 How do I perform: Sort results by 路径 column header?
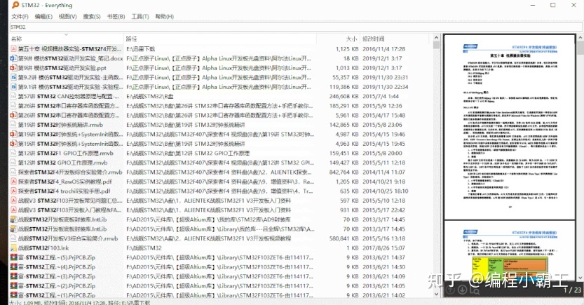point(220,39)
